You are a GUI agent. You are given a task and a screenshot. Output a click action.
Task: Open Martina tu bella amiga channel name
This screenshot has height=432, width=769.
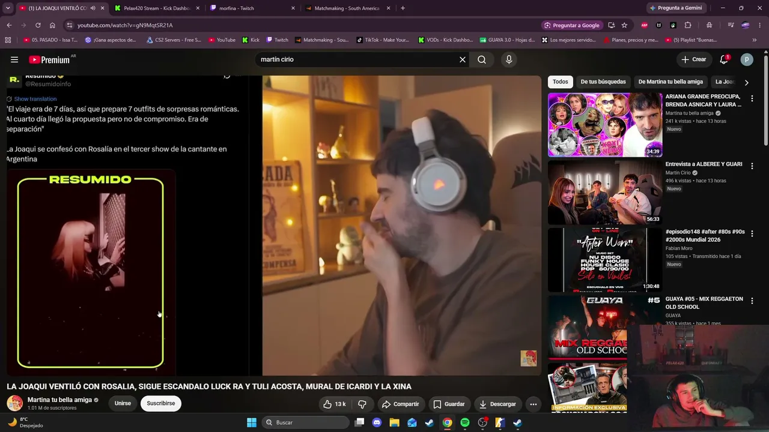click(59, 400)
